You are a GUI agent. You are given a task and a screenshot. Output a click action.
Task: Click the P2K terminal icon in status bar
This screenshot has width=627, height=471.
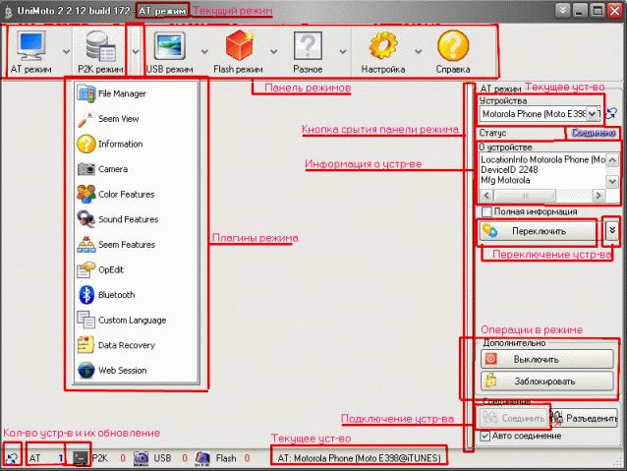tap(81, 458)
